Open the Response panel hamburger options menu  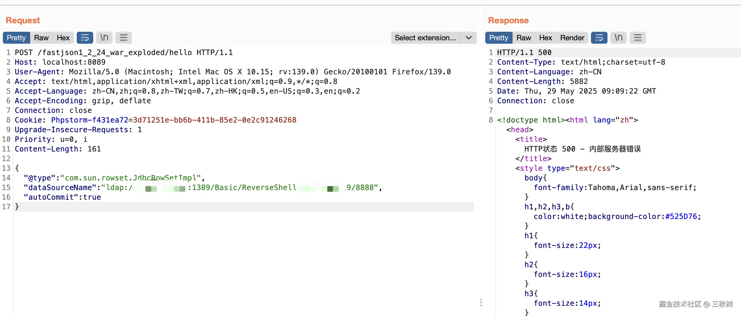click(638, 38)
